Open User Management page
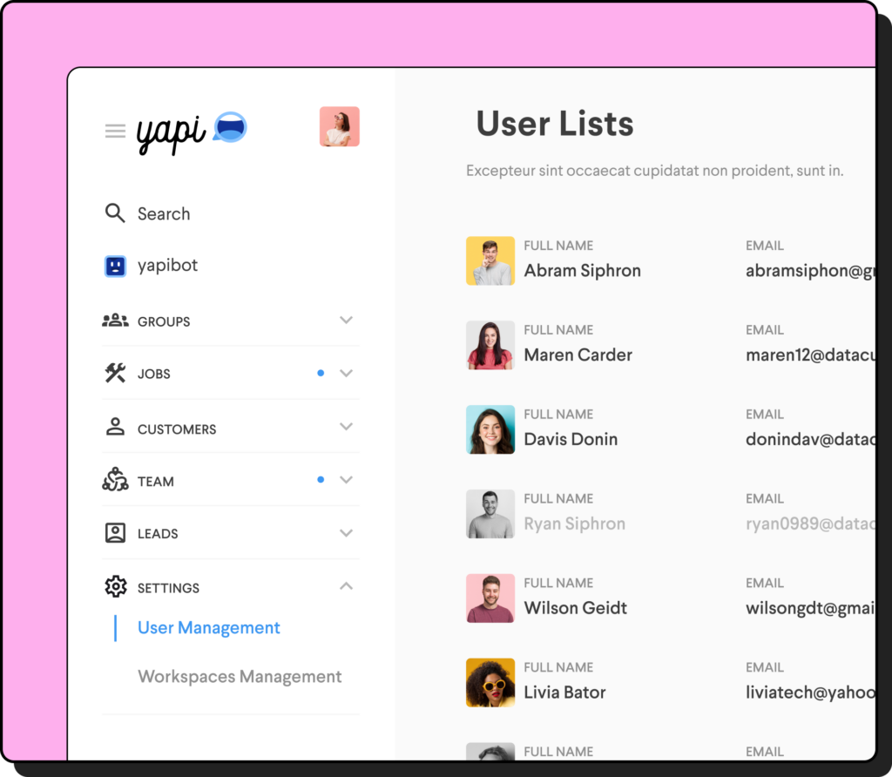This screenshot has width=892, height=777. [209, 628]
